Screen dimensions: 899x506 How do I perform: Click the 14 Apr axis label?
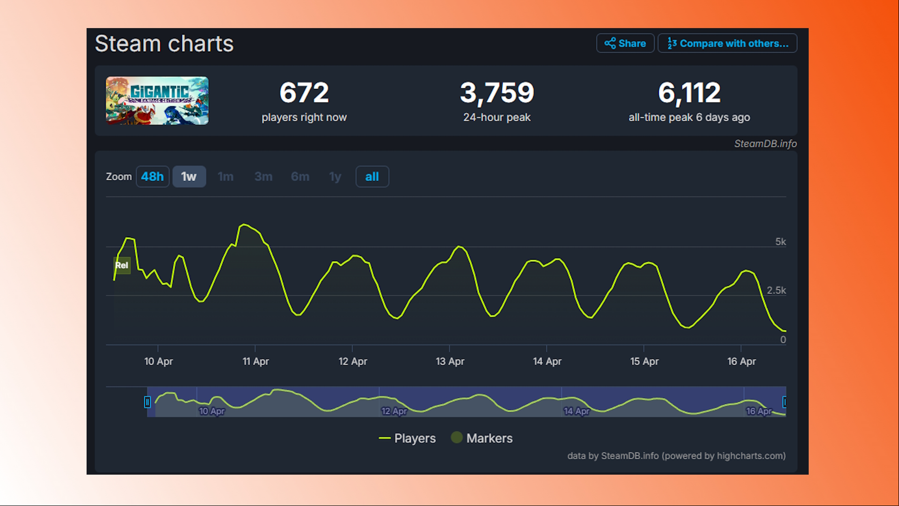[x=547, y=361]
